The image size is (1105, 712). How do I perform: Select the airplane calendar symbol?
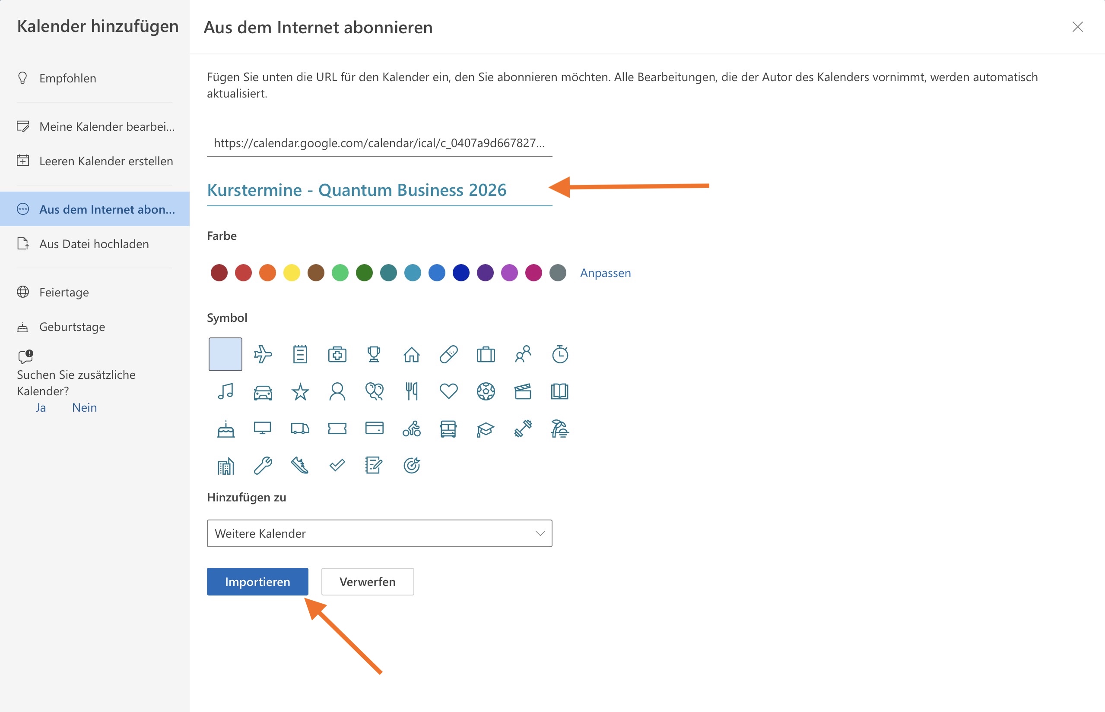(x=263, y=355)
